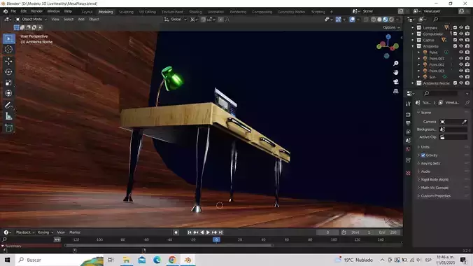Screen dimensions: 473x266
Task: Click the play animation button
Action: point(208,232)
